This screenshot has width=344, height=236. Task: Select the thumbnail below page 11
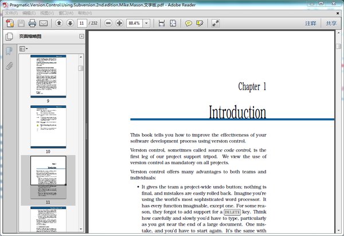(x=48, y=219)
